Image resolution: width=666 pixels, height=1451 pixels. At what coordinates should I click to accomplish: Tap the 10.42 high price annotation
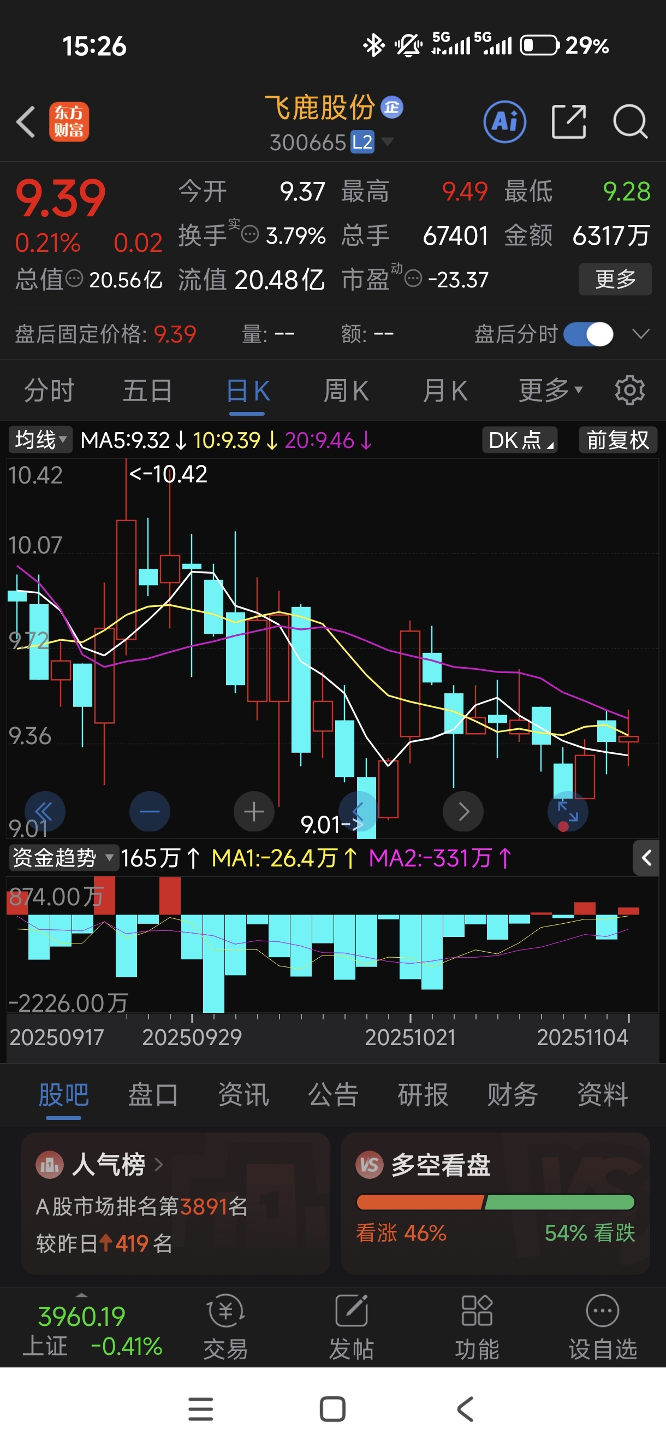point(168,474)
